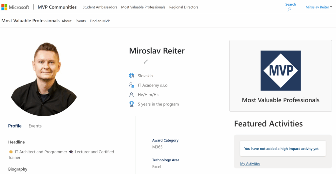Open Find an MVP

click(x=100, y=21)
